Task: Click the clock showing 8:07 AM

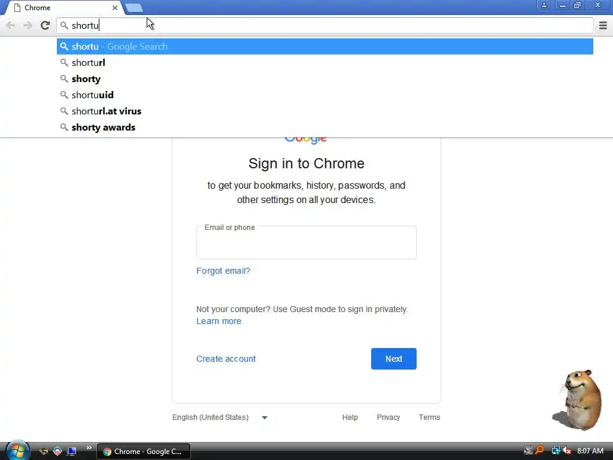Action: (590, 451)
